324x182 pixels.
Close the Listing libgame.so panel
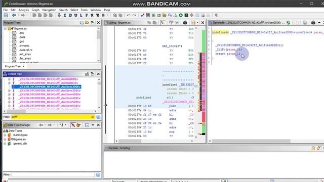point(202,22)
